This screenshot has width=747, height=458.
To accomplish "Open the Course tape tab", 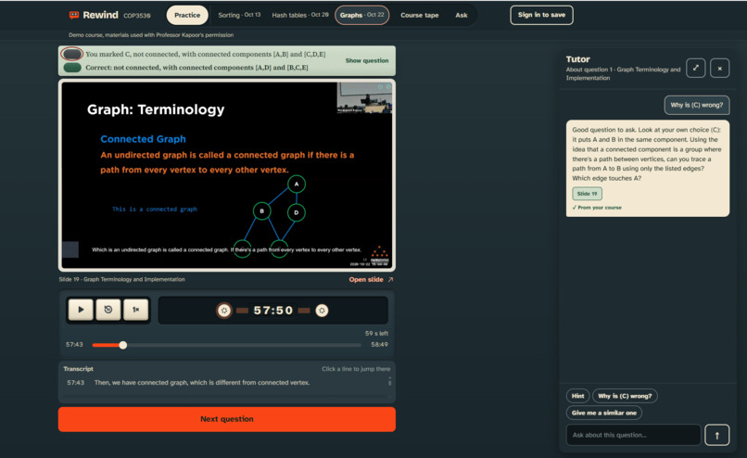I will [x=419, y=15].
